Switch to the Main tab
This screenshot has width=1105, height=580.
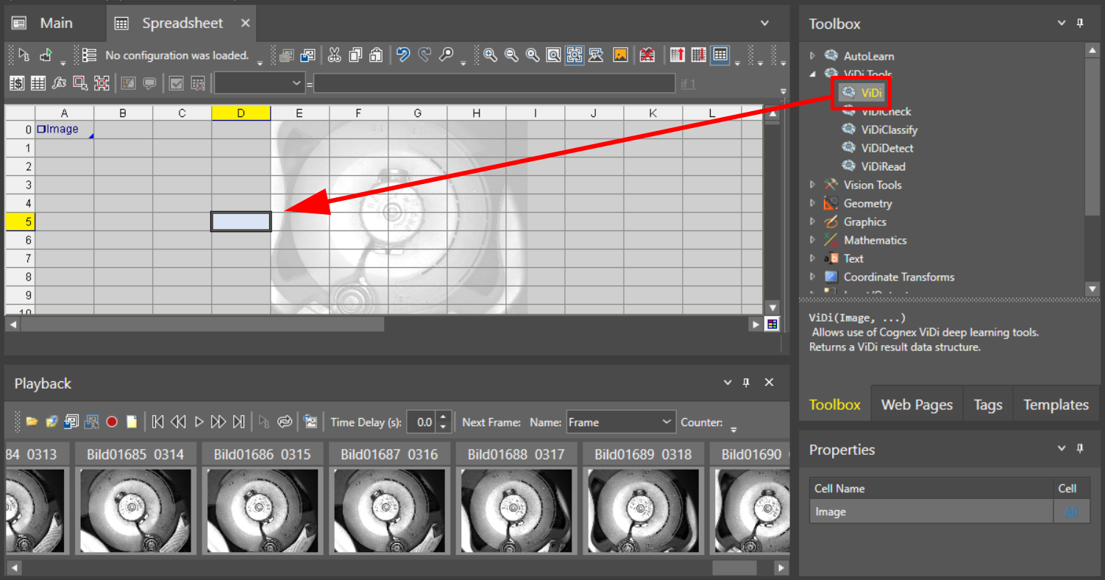click(x=56, y=24)
